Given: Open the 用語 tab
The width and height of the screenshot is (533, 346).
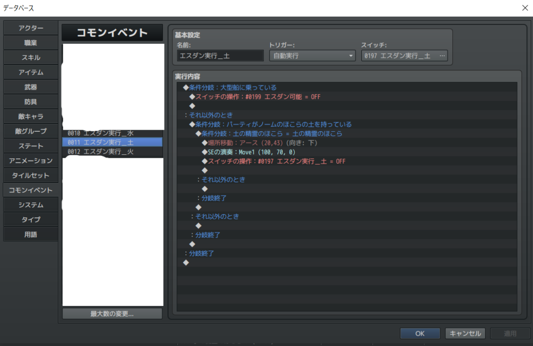Looking at the screenshot, I should (31, 234).
